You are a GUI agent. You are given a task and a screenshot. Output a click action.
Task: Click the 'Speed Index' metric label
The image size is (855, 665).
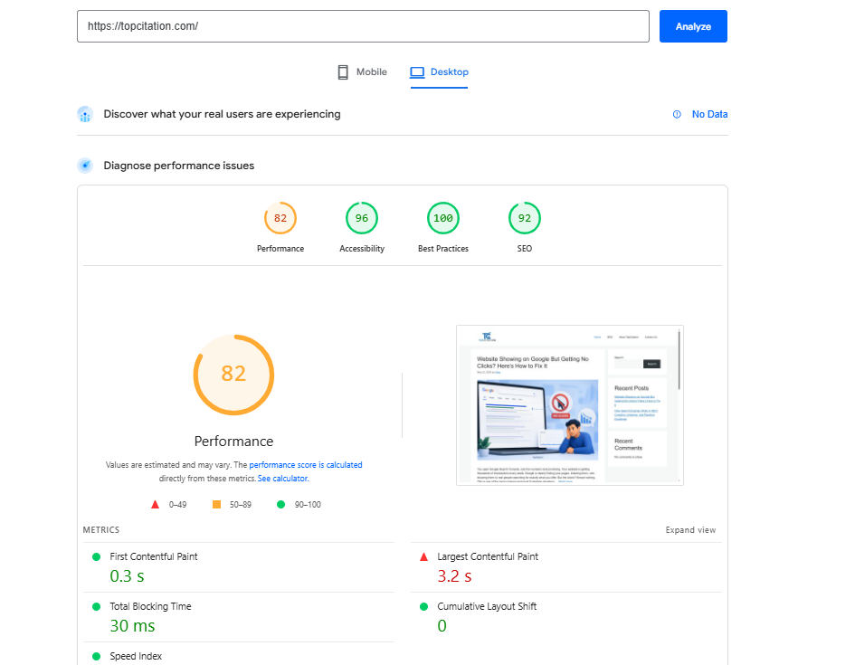pos(136,656)
